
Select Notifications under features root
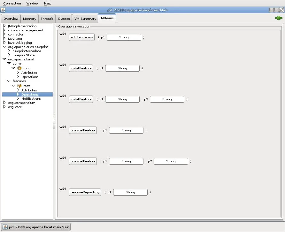pos(31,99)
